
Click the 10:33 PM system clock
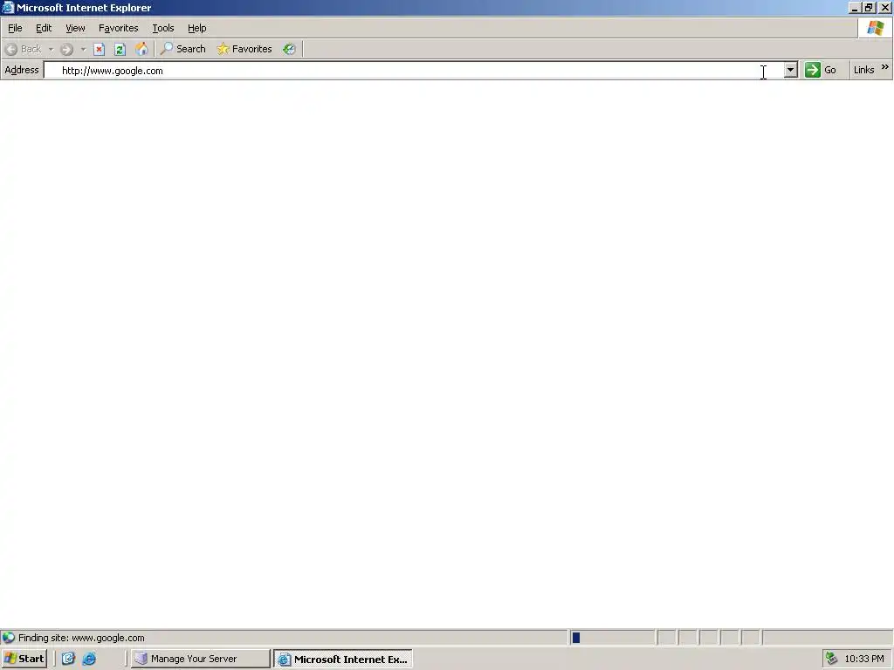pos(864,659)
